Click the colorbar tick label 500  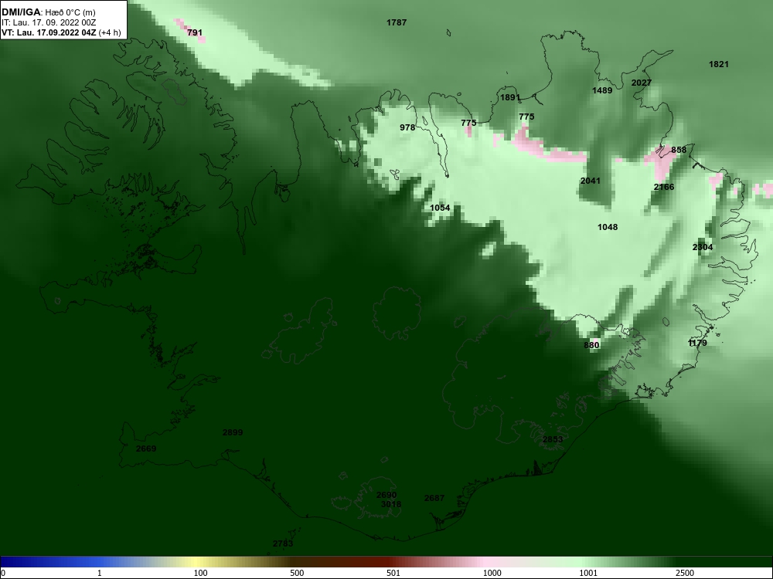point(297,573)
